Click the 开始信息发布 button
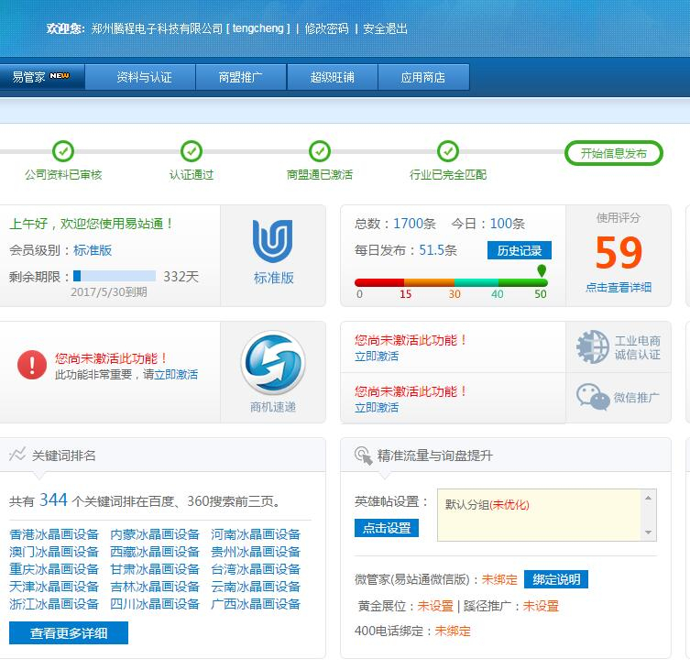Viewport: 690px width, 670px height. (613, 153)
